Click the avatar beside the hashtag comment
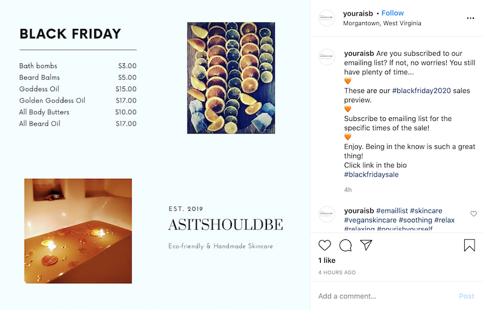The width and height of the screenshot is (483, 310). [x=327, y=213]
